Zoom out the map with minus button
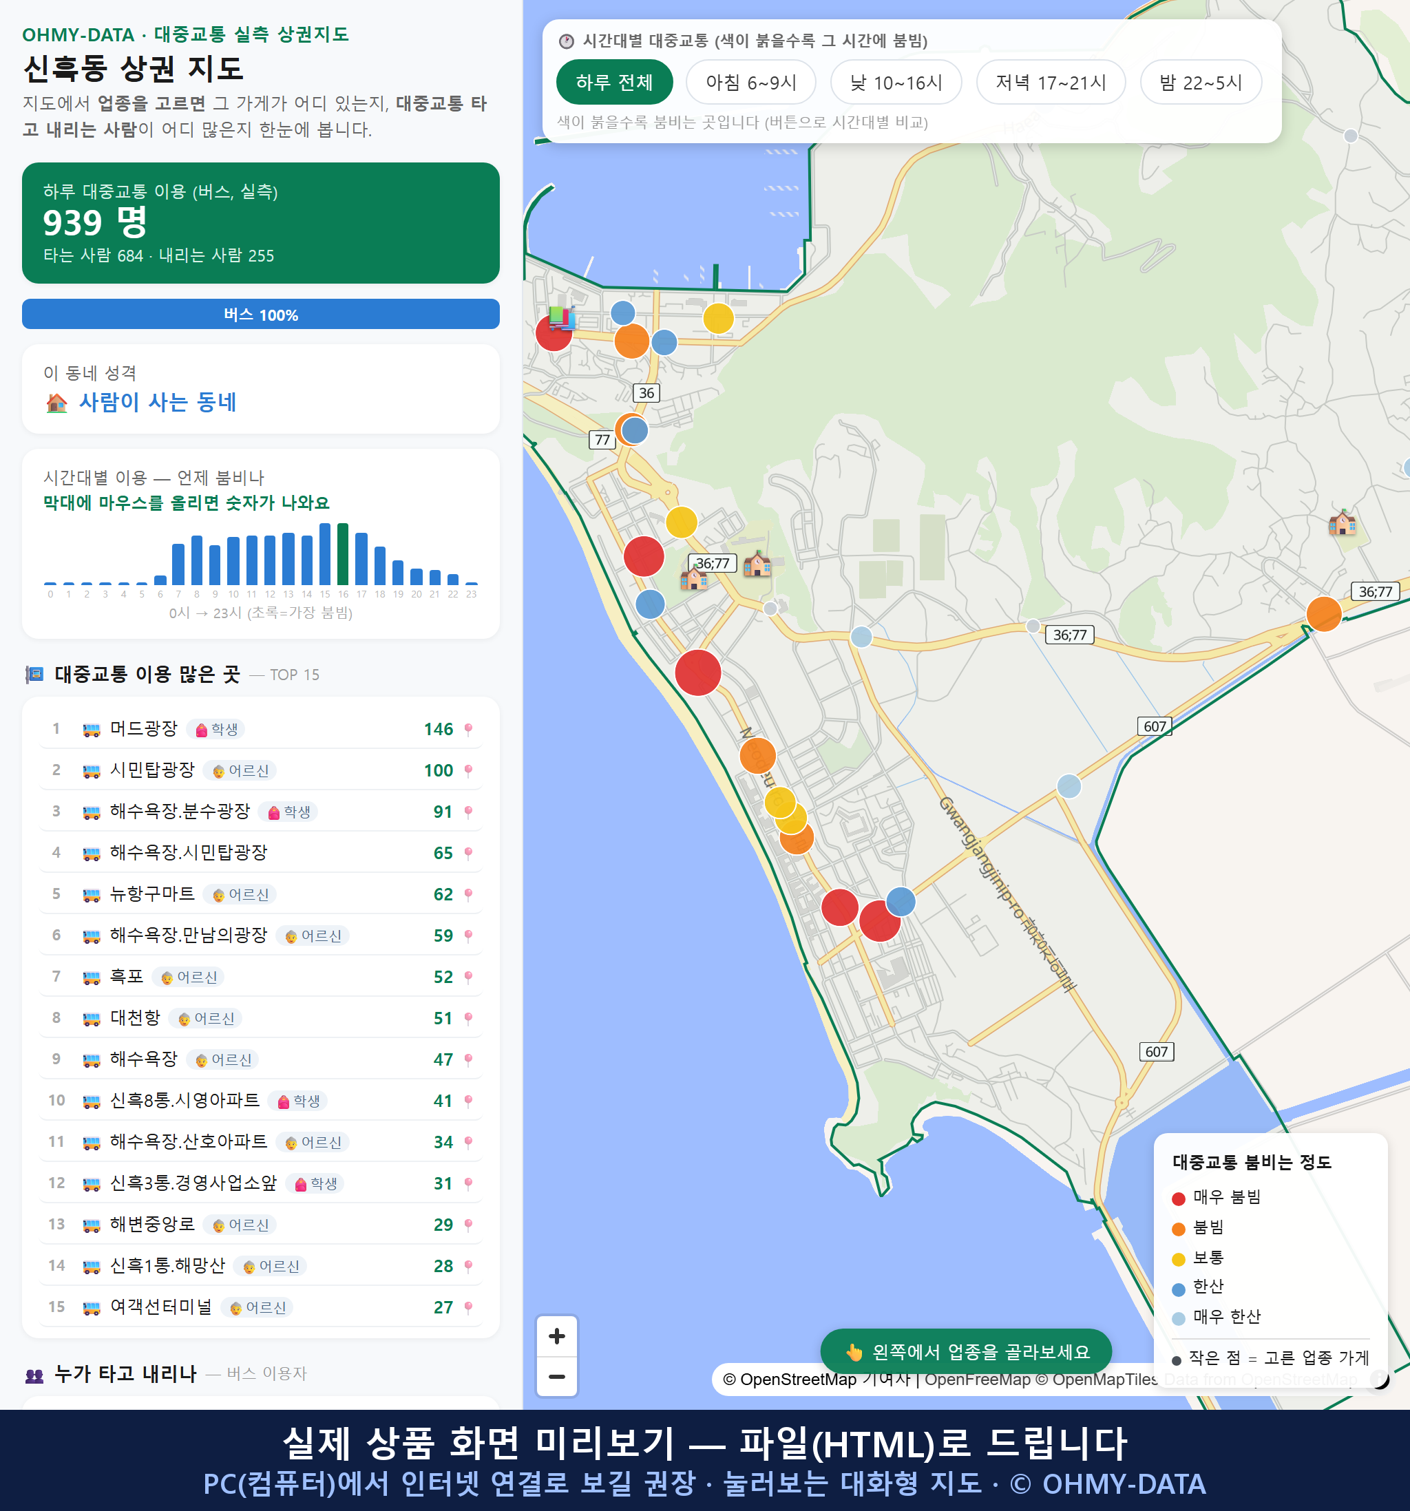The height and width of the screenshot is (1511, 1410). pyautogui.click(x=556, y=1377)
